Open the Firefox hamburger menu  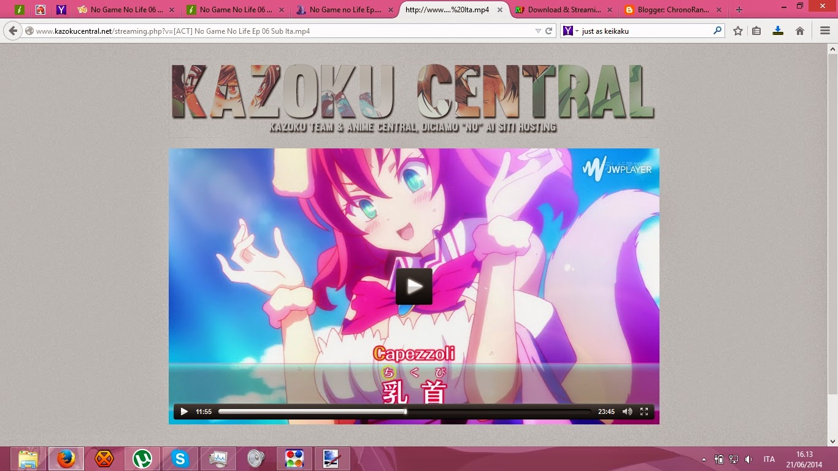(x=825, y=31)
